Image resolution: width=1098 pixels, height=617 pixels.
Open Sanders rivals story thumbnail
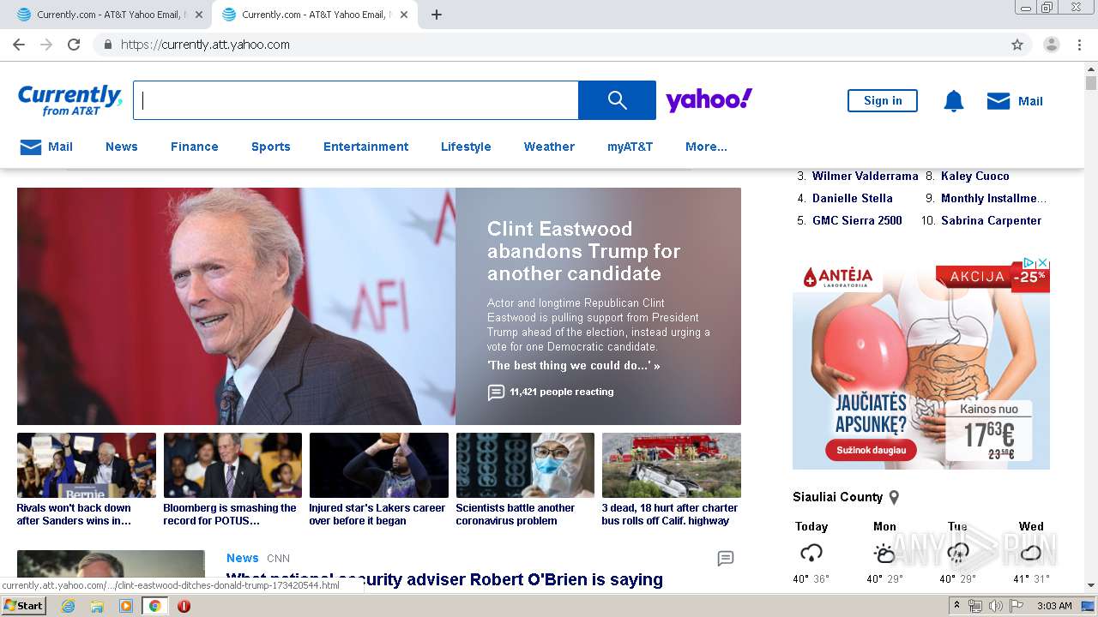pos(87,465)
